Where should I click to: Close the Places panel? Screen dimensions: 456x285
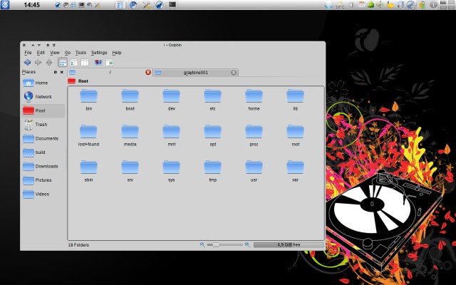click(x=62, y=72)
